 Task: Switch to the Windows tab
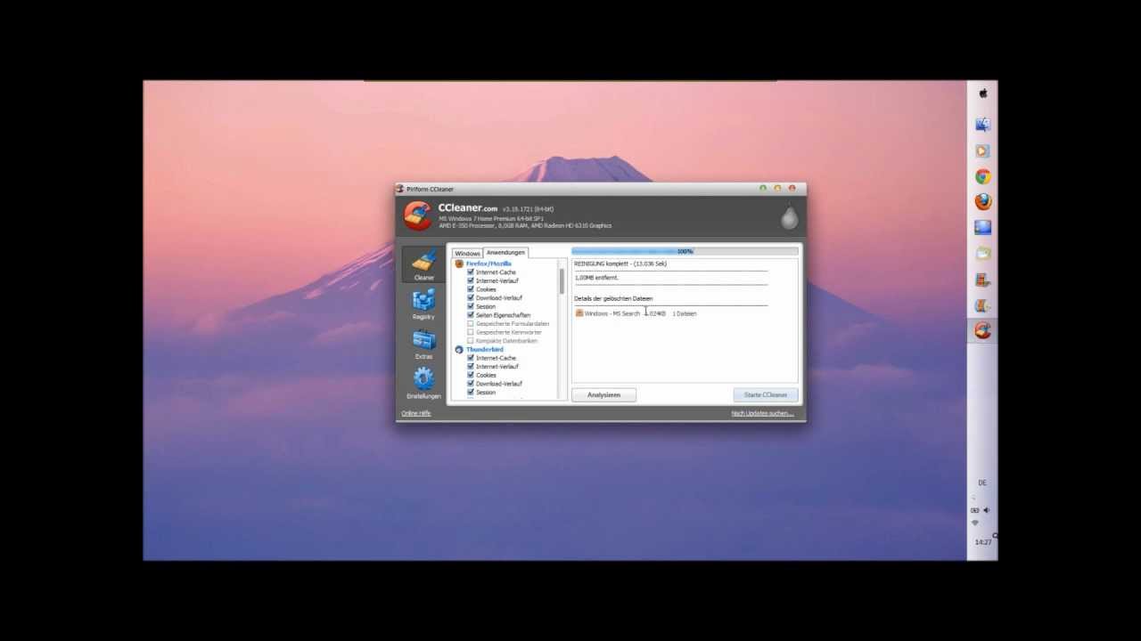(x=467, y=254)
